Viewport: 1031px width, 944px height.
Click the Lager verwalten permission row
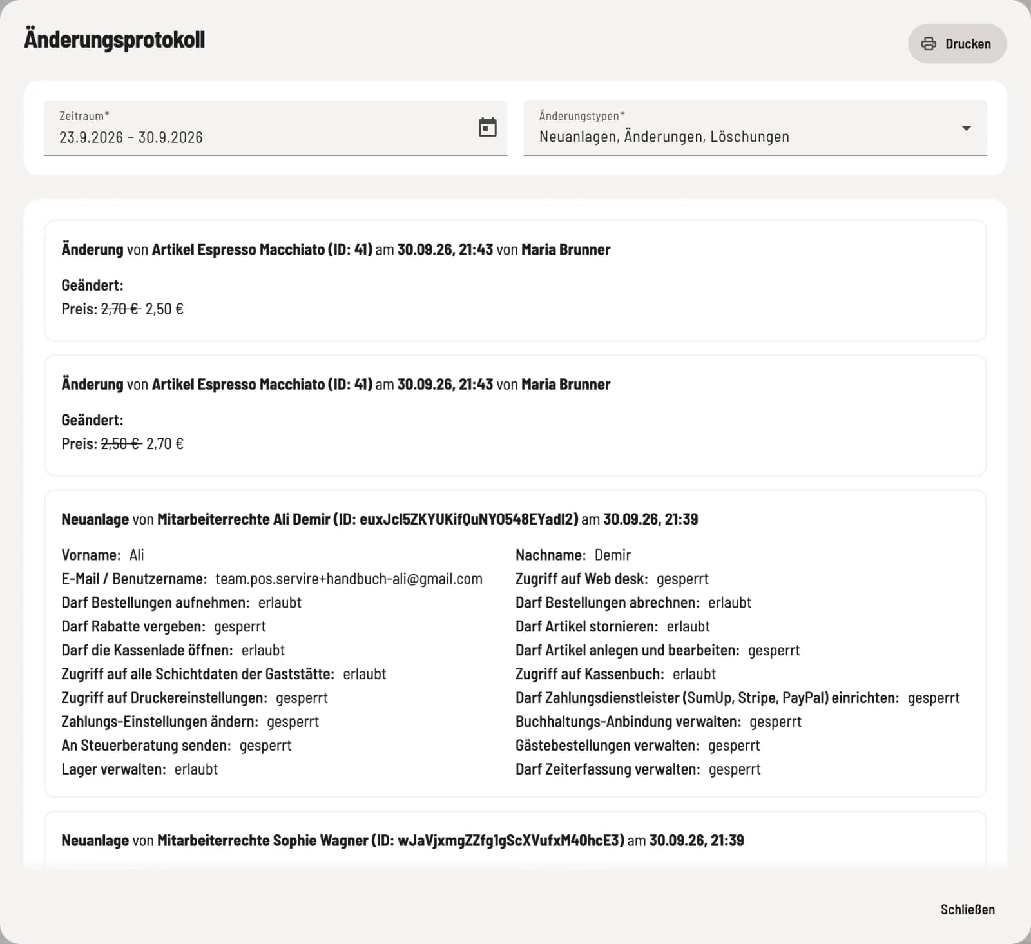click(x=139, y=769)
